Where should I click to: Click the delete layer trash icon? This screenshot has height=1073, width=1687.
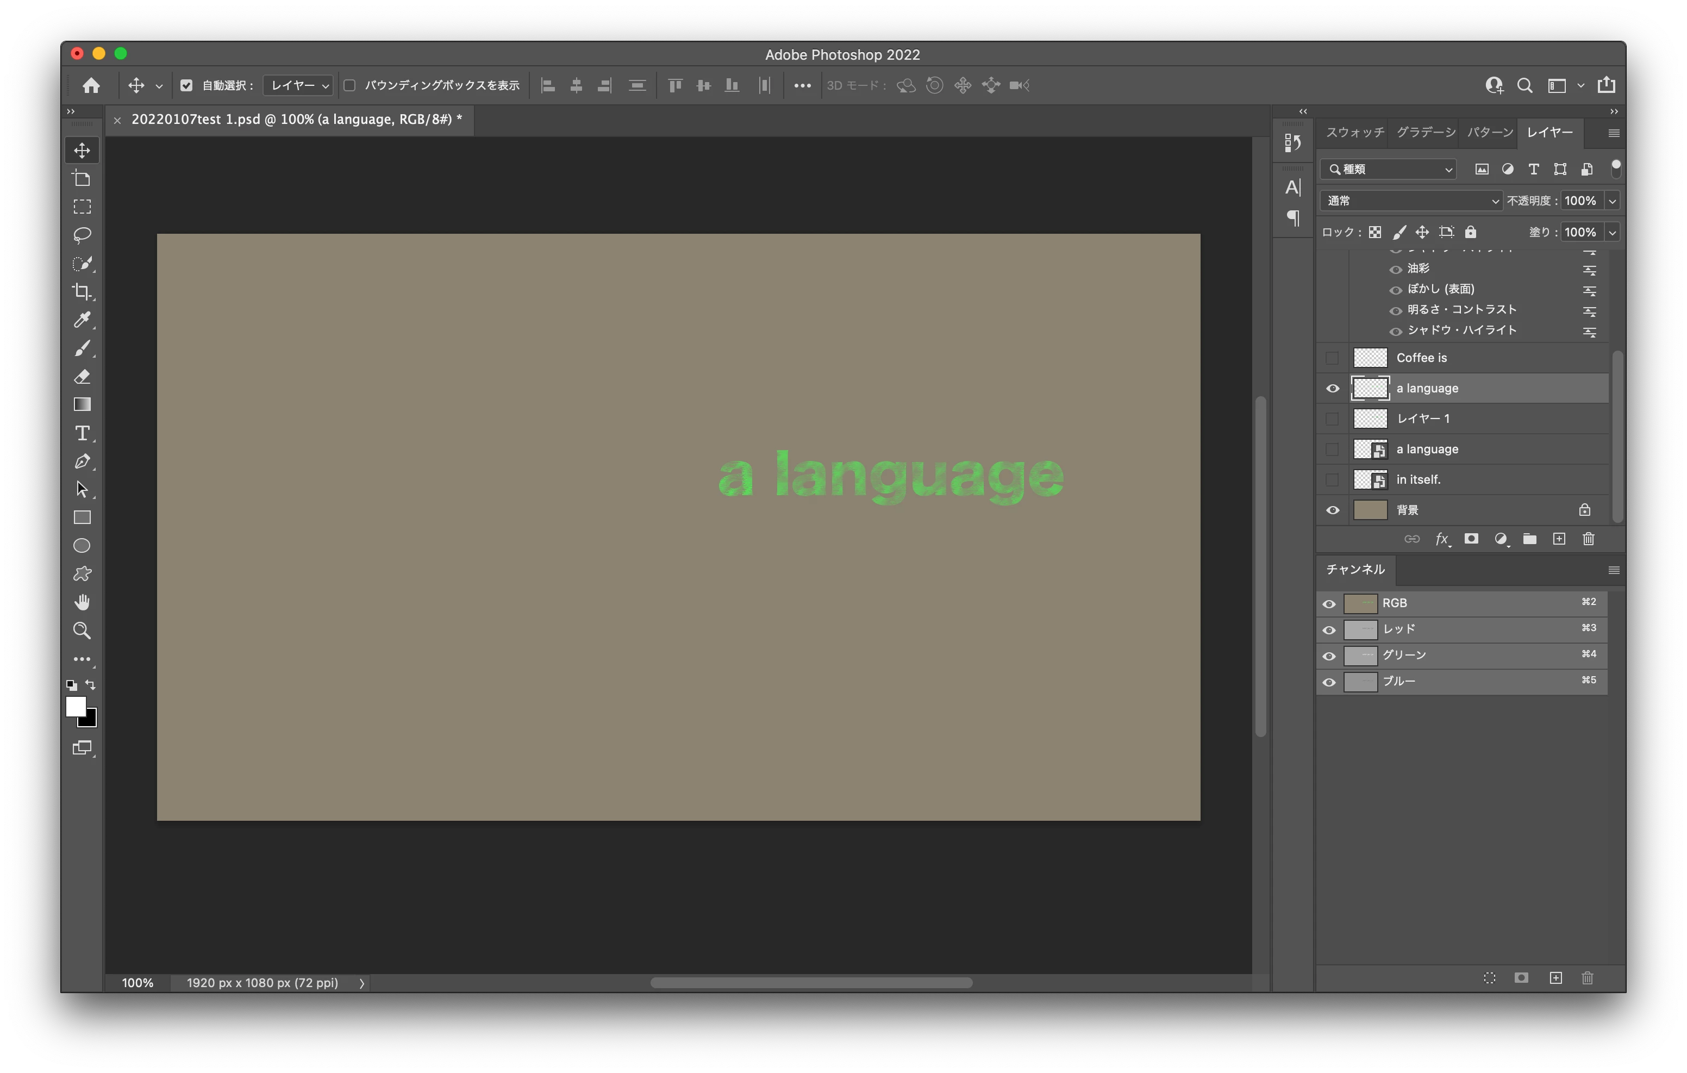tap(1588, 539)
